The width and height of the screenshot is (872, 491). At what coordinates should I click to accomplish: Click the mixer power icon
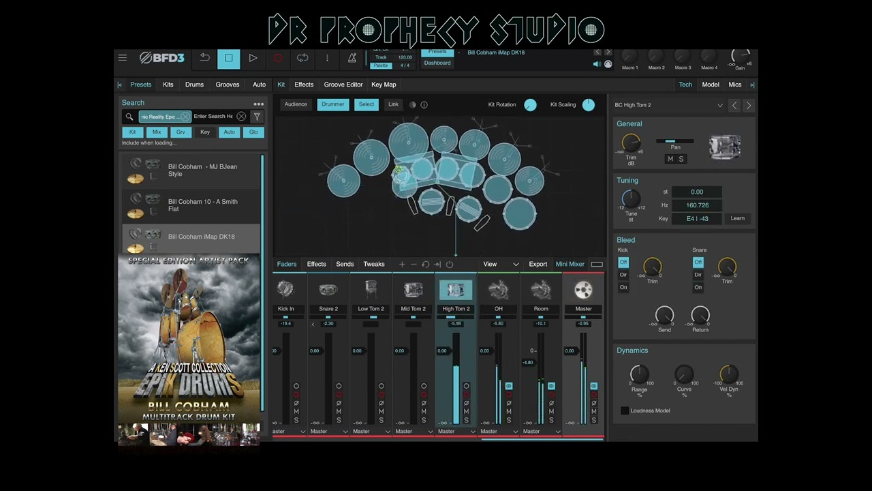pos(449,264)
